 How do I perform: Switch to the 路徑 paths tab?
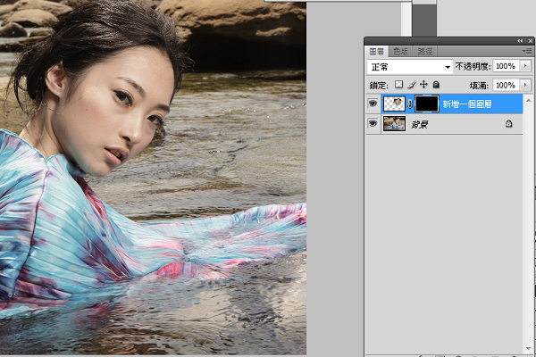[425, 52]
